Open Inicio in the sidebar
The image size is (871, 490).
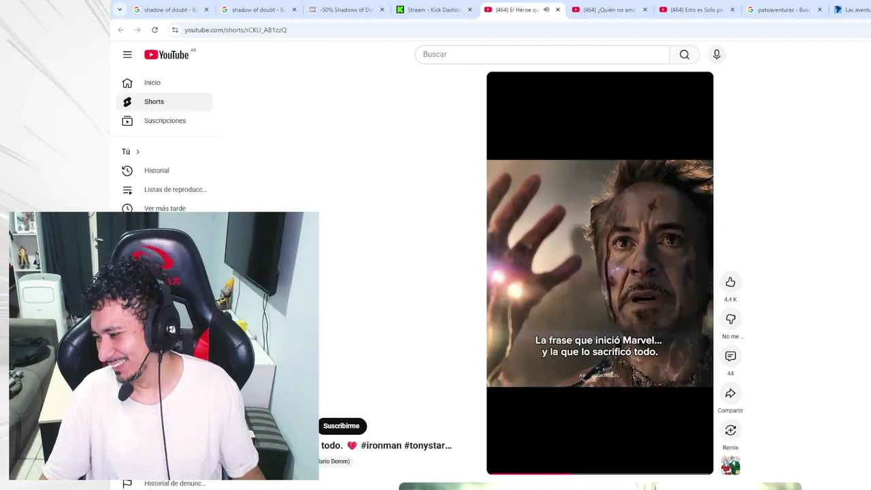click(x=164, y=82)
